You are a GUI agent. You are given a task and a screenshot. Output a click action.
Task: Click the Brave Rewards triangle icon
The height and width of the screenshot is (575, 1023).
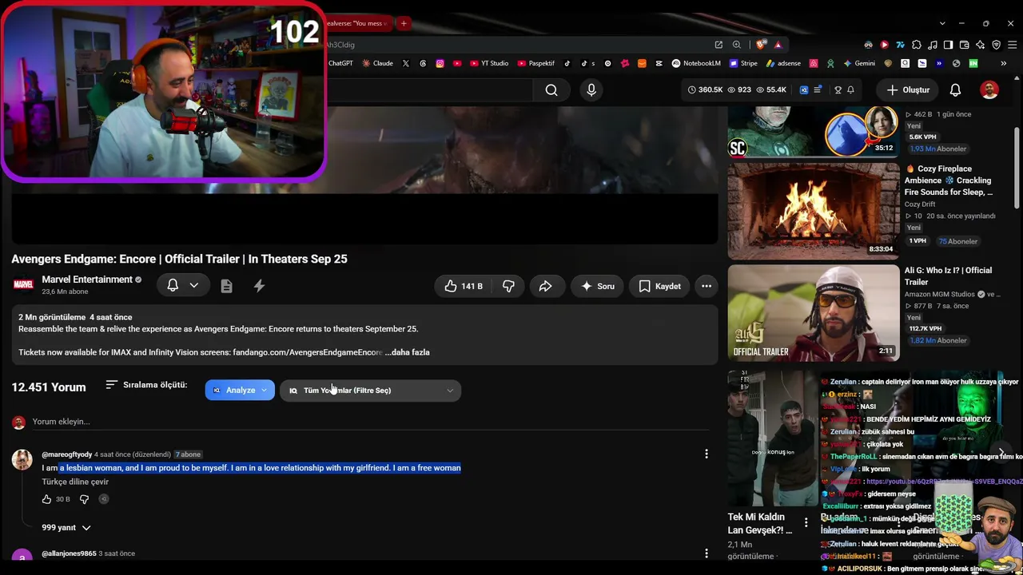coord(778,45)
